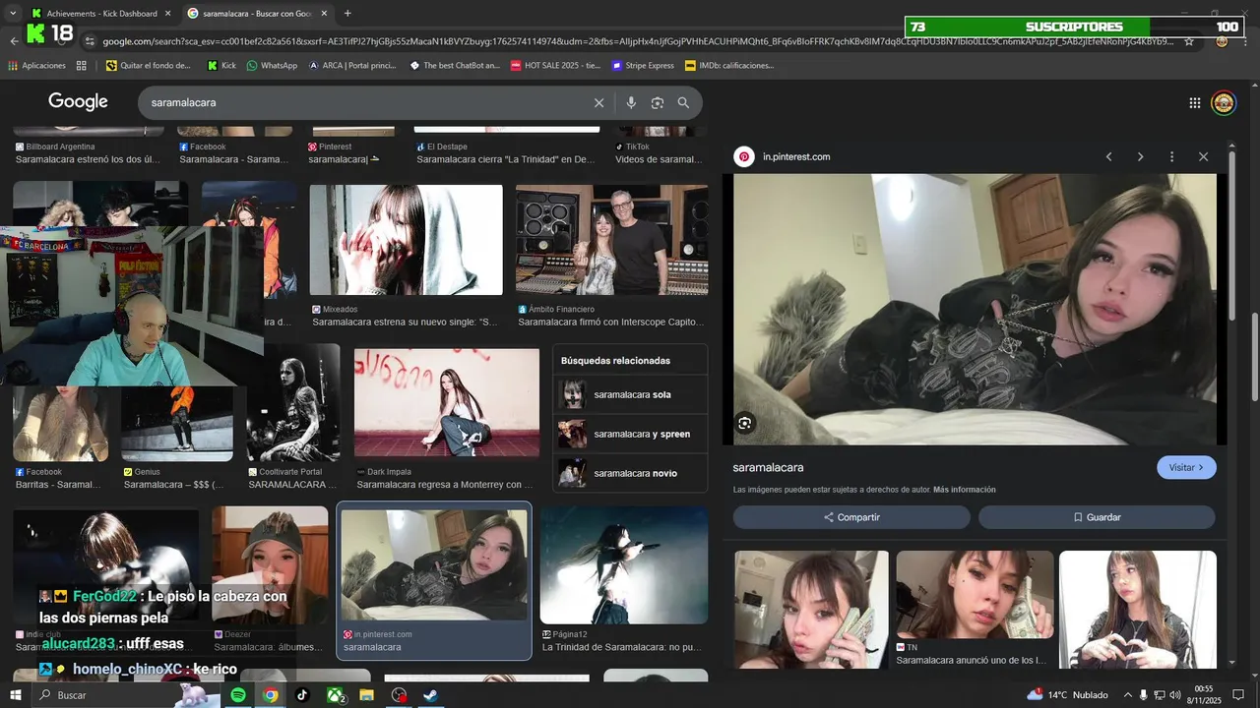Click the Google logo

coord(78,102)
